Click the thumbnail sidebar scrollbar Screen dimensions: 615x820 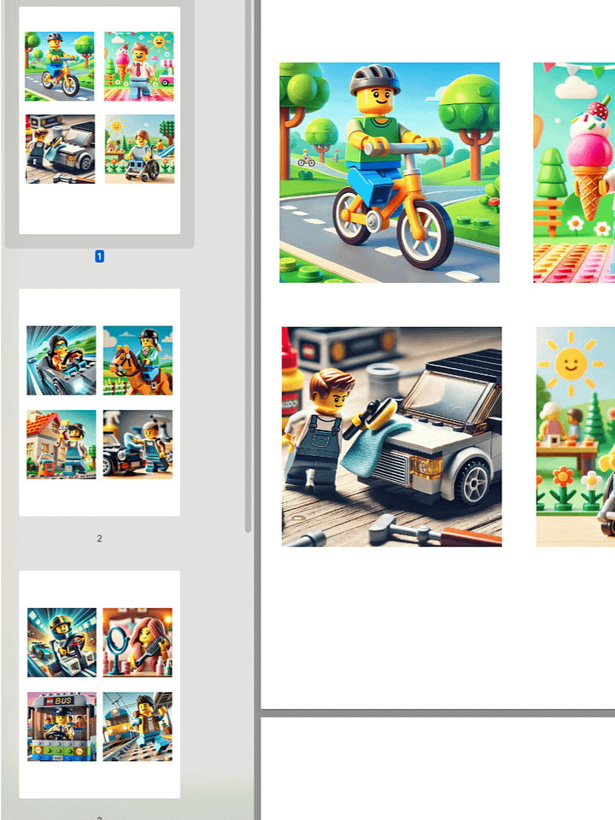tap(248, 266)
